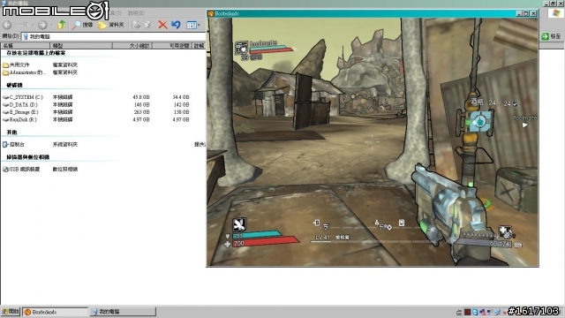Click RamDisk's 4.97 GB total size cell

[141, 119]
